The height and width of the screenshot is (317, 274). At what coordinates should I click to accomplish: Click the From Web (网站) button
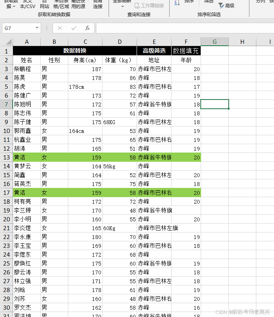coord(45,5)
